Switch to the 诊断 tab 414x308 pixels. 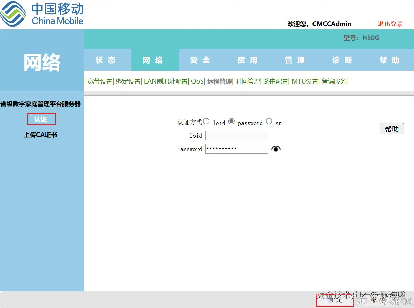coord(342,60)
